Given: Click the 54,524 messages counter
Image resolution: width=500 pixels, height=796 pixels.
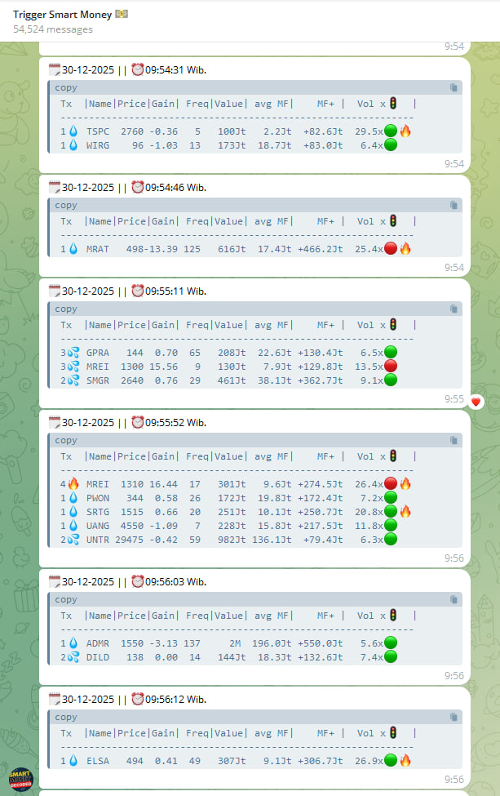Looking at the screenshot, I should 53,29.
